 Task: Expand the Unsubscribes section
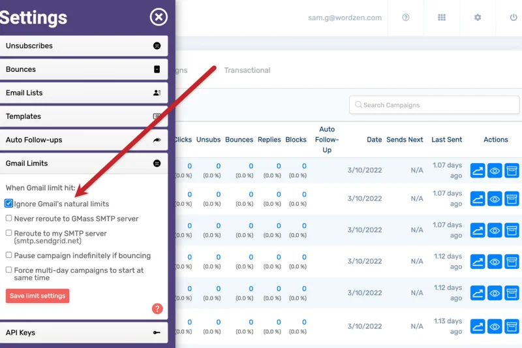(x=84, y=46)
